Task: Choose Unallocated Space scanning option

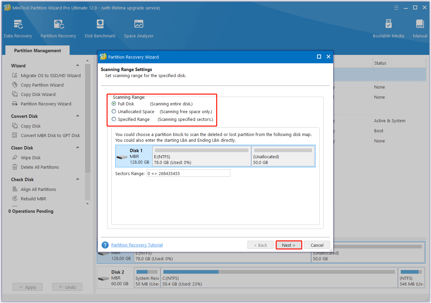Action: [x=114, y=111]
